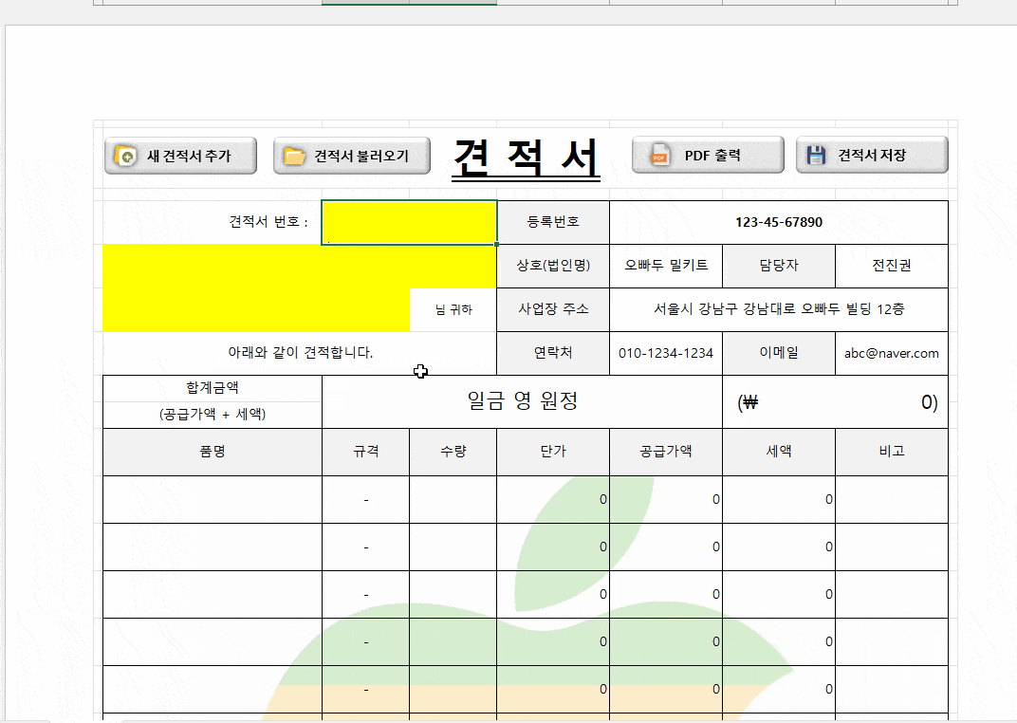Select second item row's 품명 cell
The image size is (1017, 723).
pyautogui.click(x=213, y=547)
